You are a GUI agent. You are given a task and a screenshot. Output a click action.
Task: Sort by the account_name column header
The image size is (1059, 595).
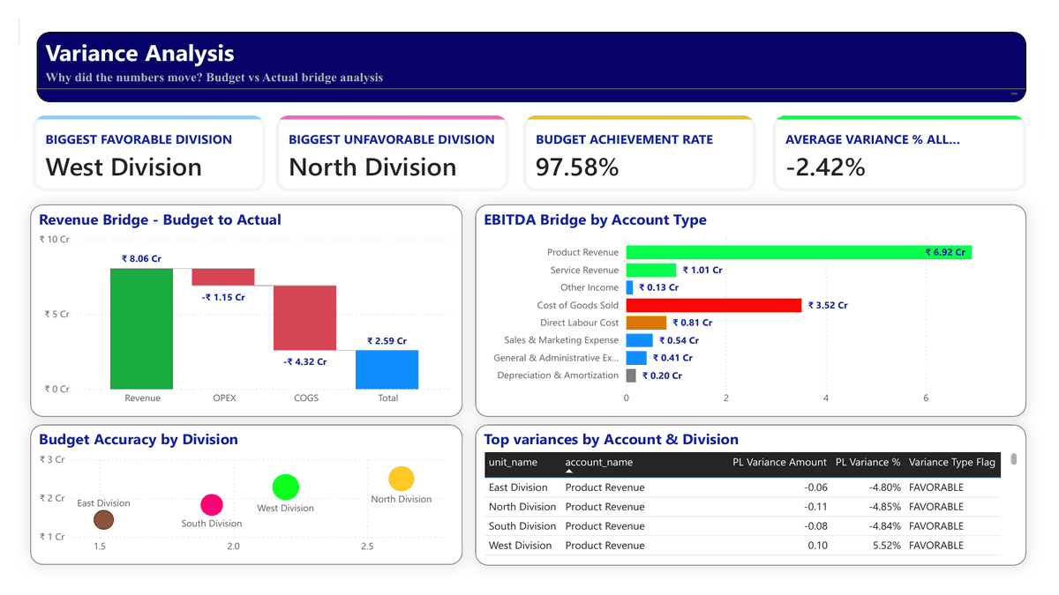click(x=599, y=462)
